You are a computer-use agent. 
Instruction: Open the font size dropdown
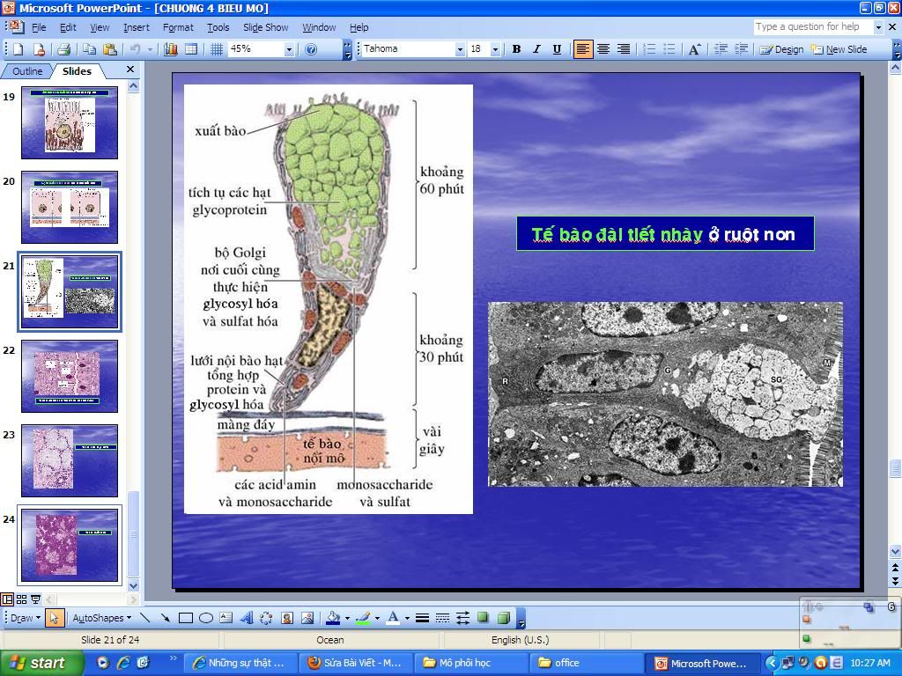[x=495, y=49]
